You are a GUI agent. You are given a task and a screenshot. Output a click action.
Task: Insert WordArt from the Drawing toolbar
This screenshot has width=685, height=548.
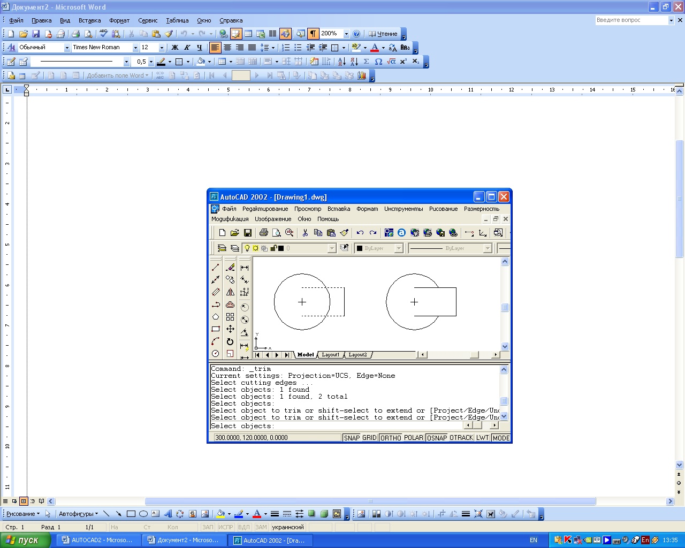[x=168, y=514]
